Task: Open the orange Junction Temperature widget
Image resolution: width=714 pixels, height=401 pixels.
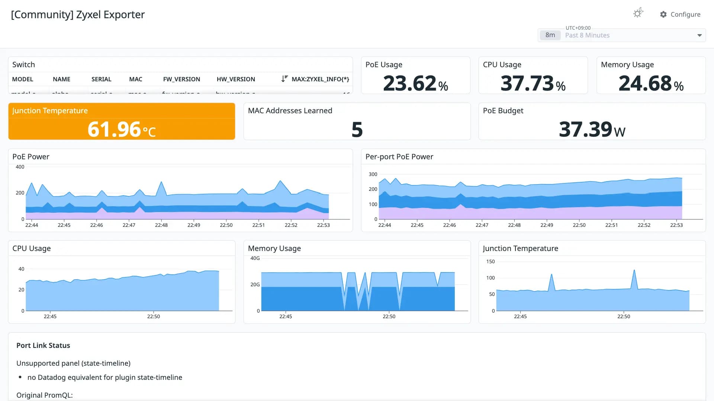Action: [122, 121]
